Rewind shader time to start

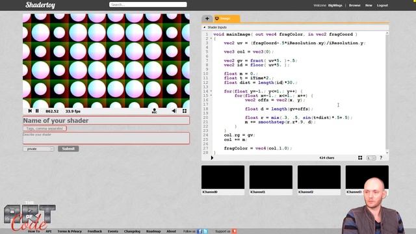[30, 111]
